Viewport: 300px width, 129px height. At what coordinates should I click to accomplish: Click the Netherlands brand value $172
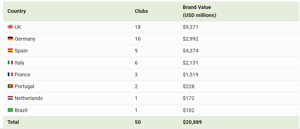189,98
